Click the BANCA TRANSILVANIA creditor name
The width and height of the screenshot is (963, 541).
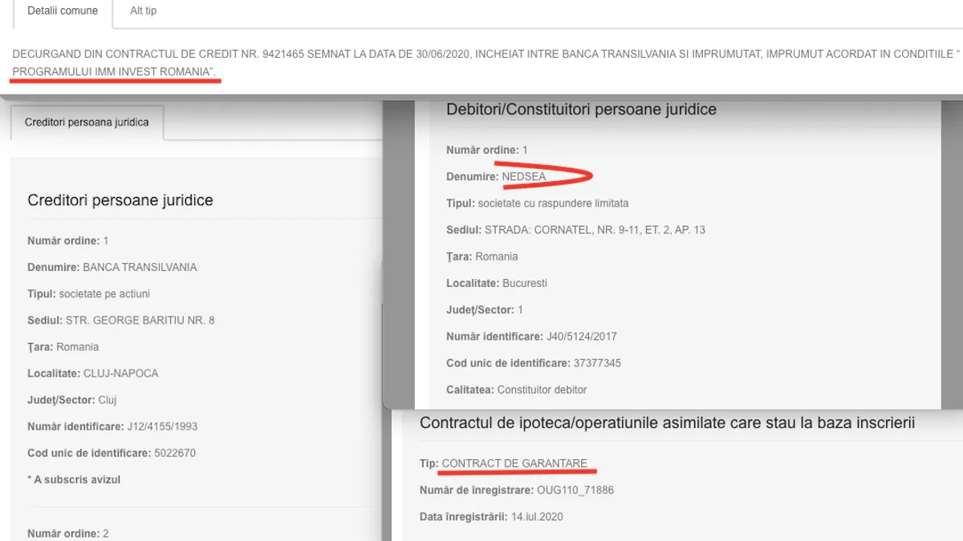(x=140, y=267)
